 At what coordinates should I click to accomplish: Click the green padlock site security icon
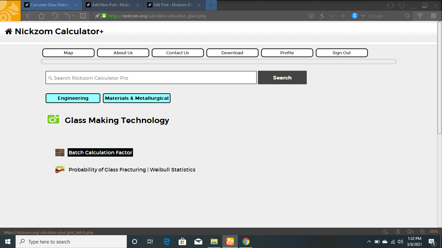pyautogui.click(x=104, y=15)
